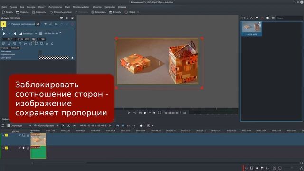Go to previous keyframe

[4, 34]
